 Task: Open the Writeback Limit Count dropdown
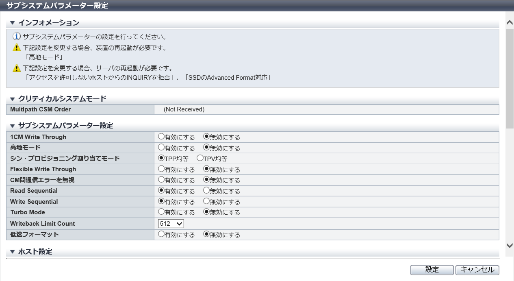click(171, 224)
